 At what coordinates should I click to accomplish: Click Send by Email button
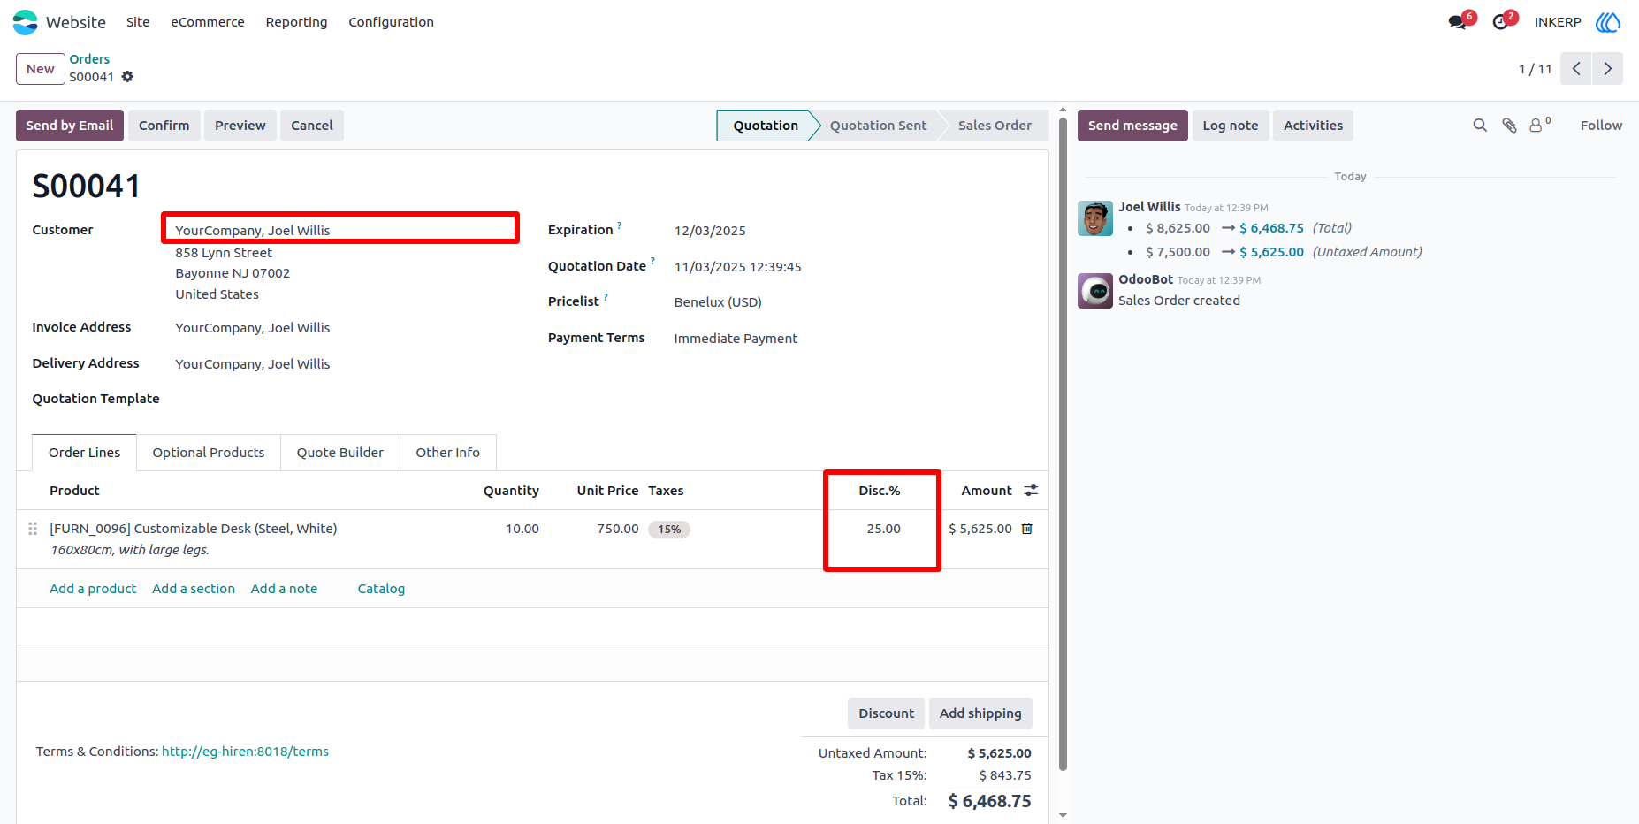70,126
